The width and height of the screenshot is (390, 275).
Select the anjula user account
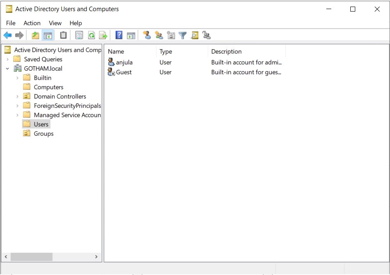click(124, 62)
